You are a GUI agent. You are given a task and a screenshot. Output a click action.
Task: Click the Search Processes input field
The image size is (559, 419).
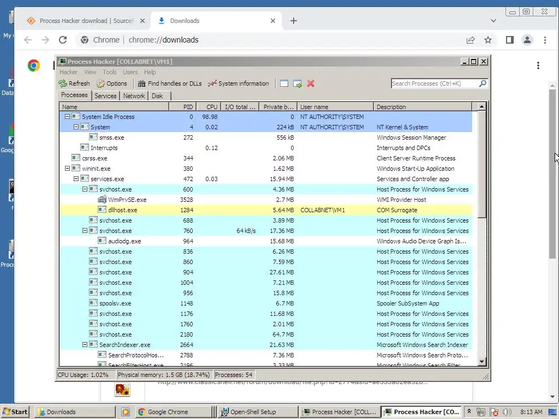(435, 83)
